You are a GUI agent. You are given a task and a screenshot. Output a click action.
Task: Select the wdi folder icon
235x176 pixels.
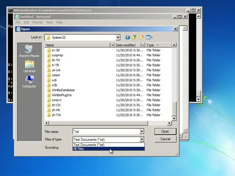(49, 80)
